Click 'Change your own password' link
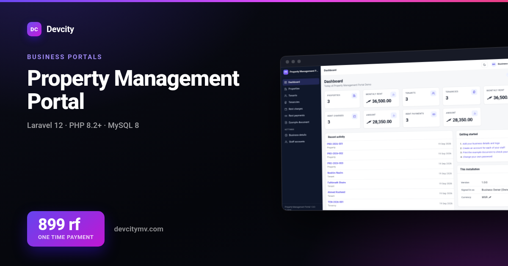Image resolution: width=508 pixels, height=266 pixels. point(478,156)
